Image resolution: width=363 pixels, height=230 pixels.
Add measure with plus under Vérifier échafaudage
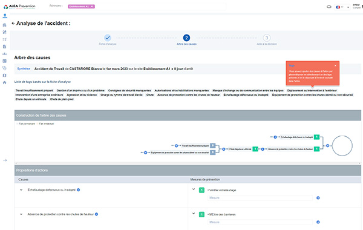[318, 198]
